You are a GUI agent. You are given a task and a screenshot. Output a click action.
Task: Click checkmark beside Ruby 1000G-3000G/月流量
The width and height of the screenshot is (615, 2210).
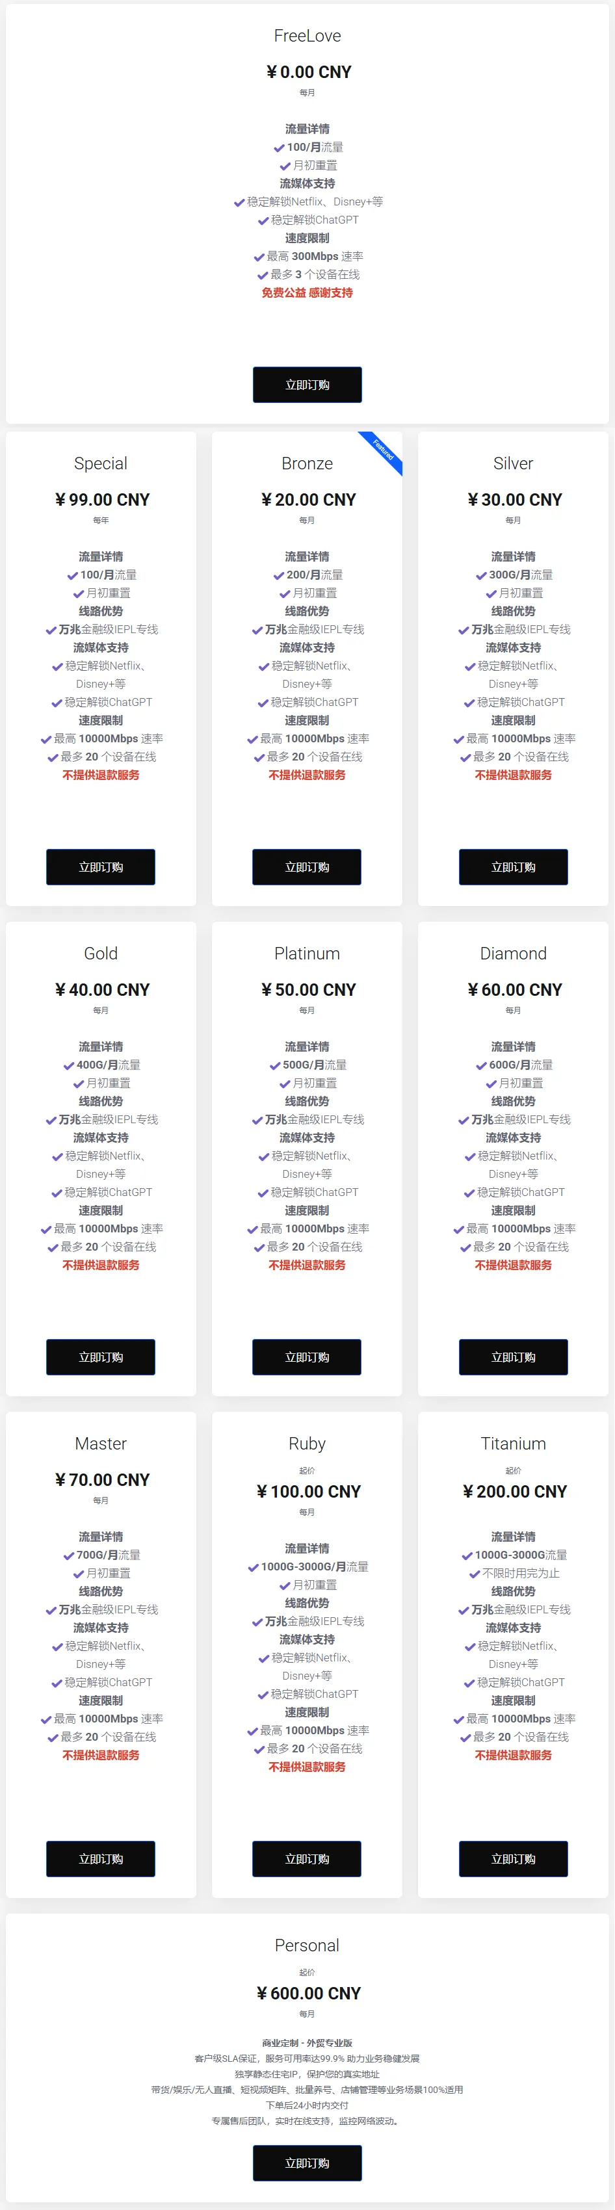click(x=253, y=1566)
